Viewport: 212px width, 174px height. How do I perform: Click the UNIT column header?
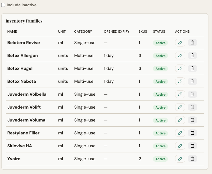[62, 31]
